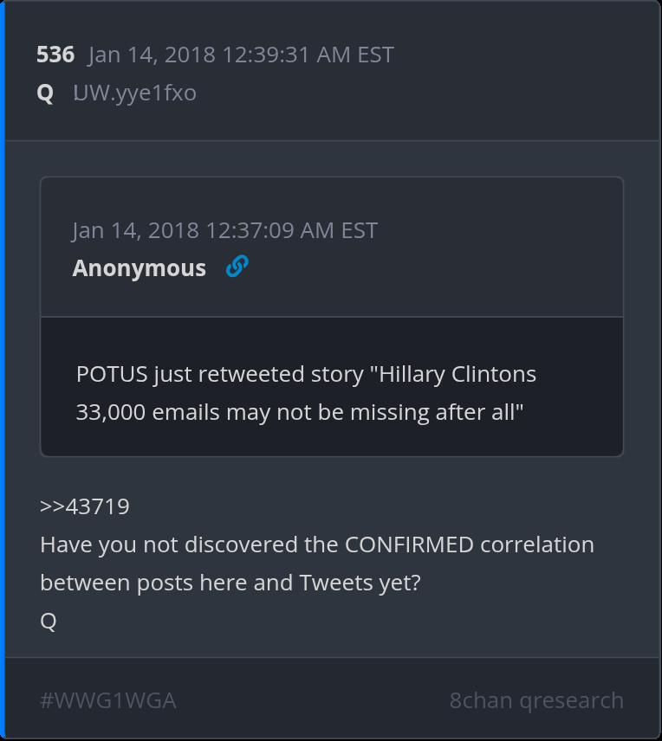
Task: Click post number 536
Action: 55,55
